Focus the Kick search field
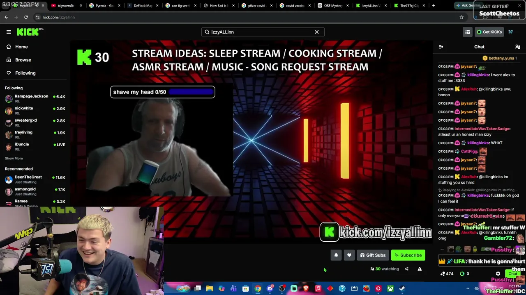Screen dimensions: 526x295 (x=263, y=32)
